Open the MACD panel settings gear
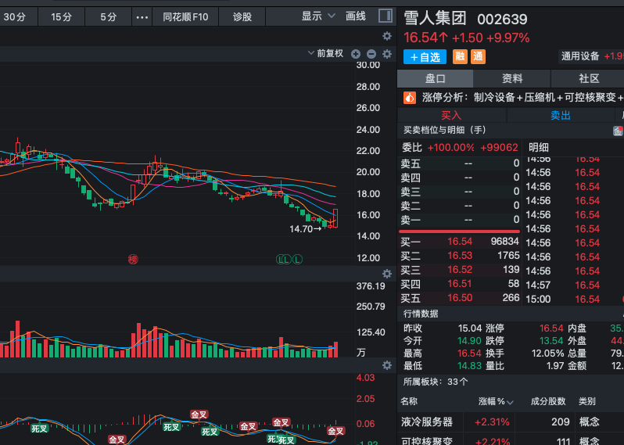 (x=387, y=365)
